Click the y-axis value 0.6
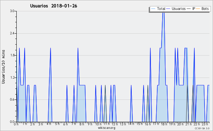The width and height of the screenshot is (213, 131). coord(12,99)
